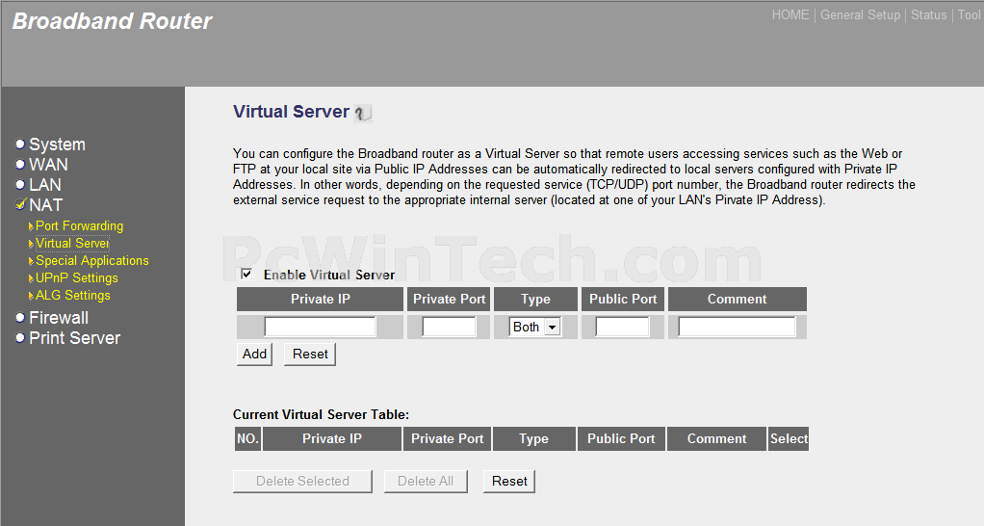Image resolution: width=984 pixels, height=526 pixels.
Task: Click the Current Virtual Server Table label
Action: click(x=321, y=414)
